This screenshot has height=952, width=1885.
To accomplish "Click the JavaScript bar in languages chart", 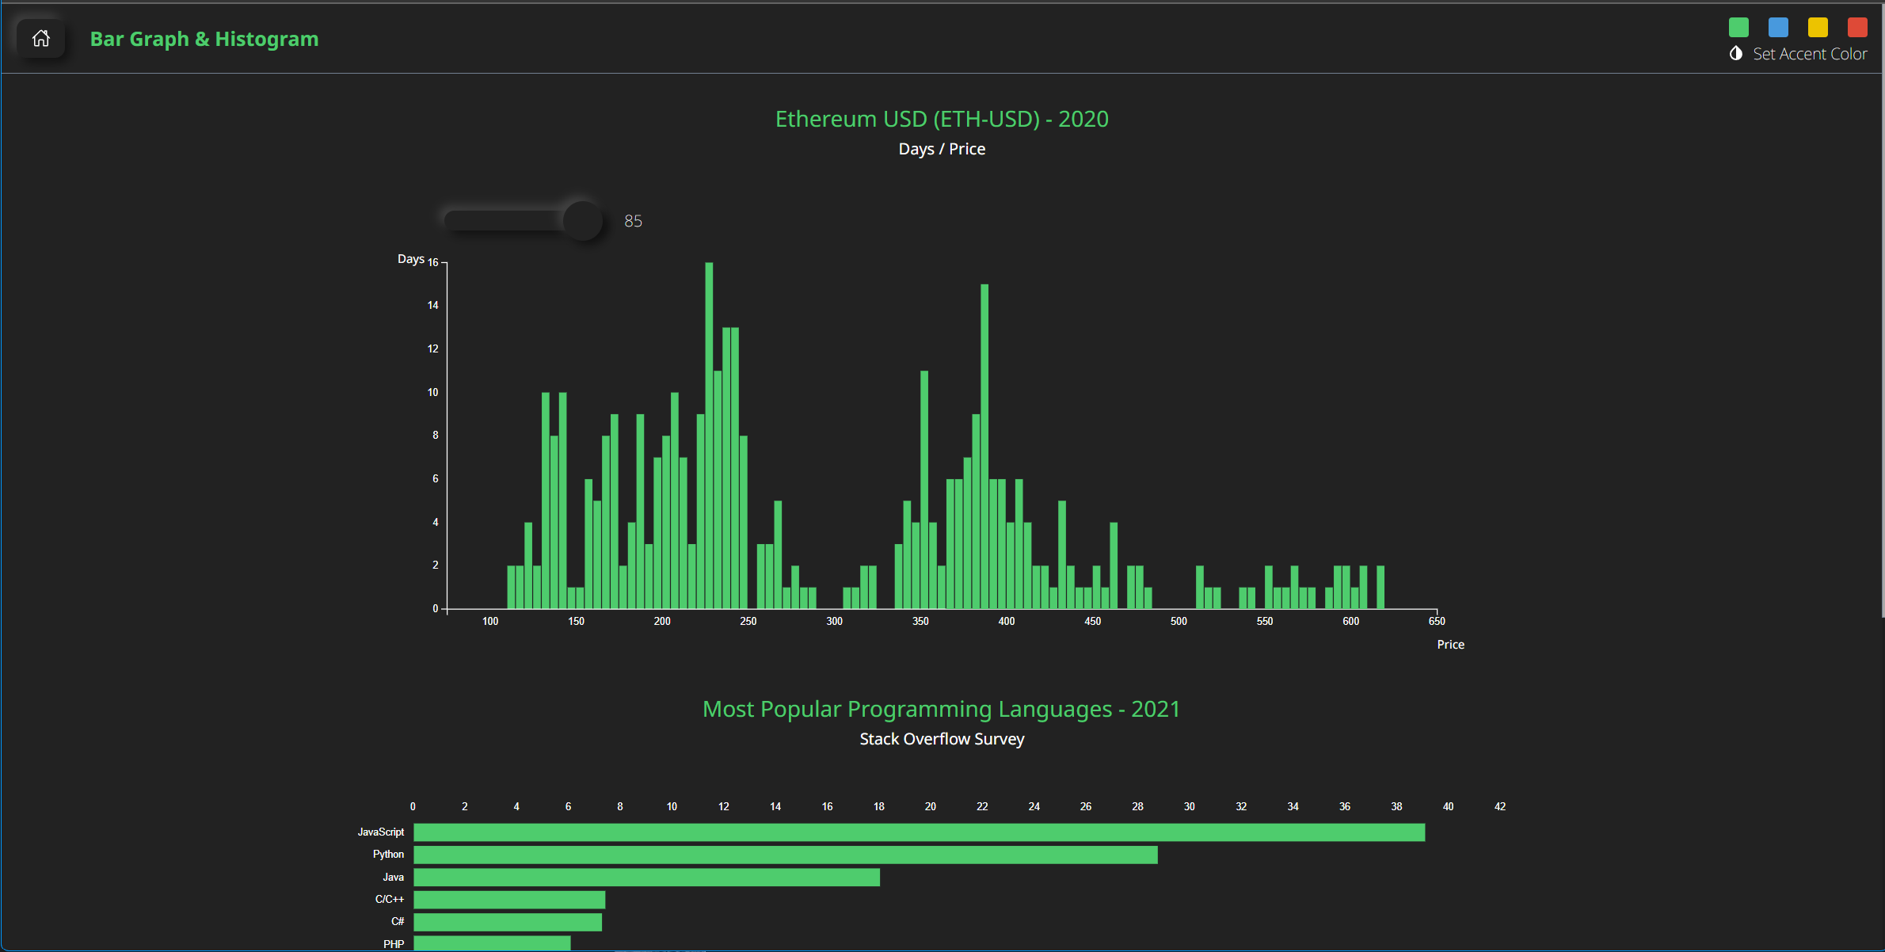I will click(920, 832).
